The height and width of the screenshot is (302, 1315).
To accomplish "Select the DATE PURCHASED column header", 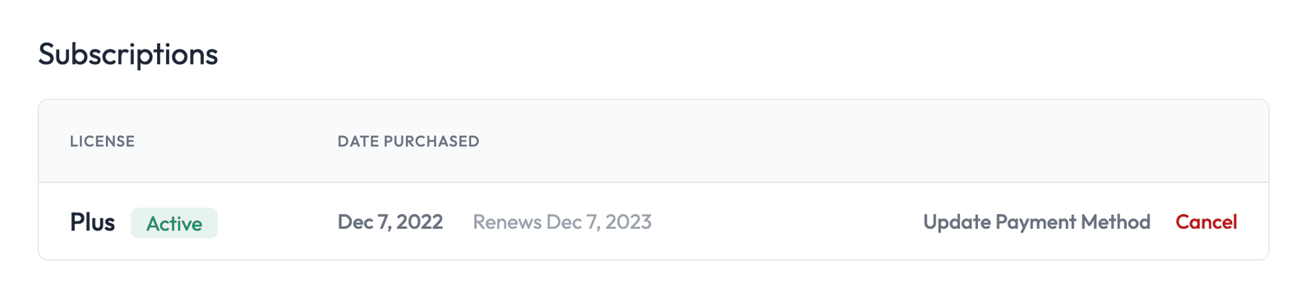I will [x=408, y=141].
